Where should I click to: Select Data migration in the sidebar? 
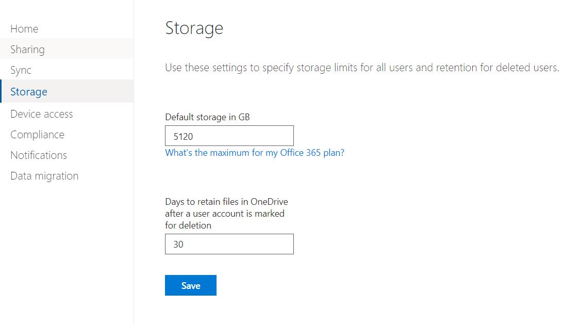click(x=44, y=175)
